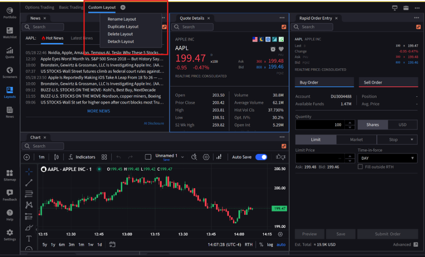425x257 pixels.
Task: Open Screeners in the sidebar
Action: pos(10,72)
